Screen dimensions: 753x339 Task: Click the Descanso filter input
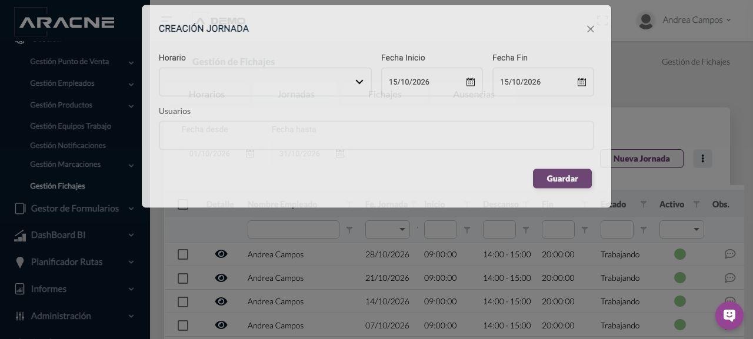click(499, 229)
